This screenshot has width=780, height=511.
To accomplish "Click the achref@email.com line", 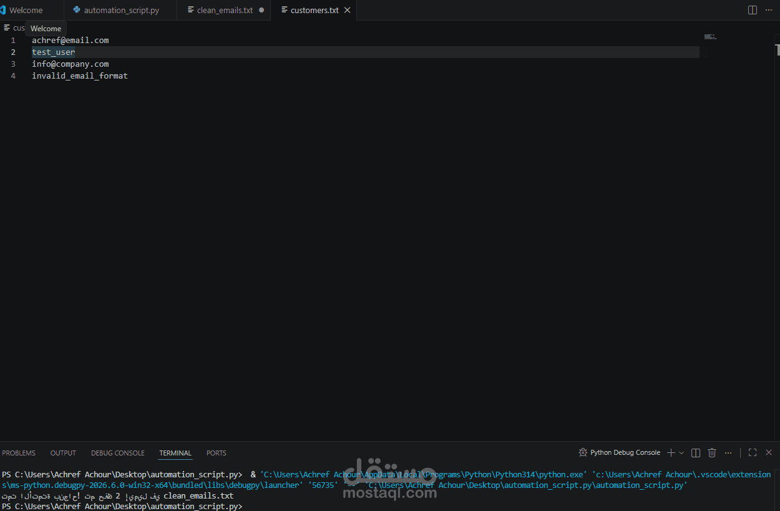I will click(x=71, y=40).
